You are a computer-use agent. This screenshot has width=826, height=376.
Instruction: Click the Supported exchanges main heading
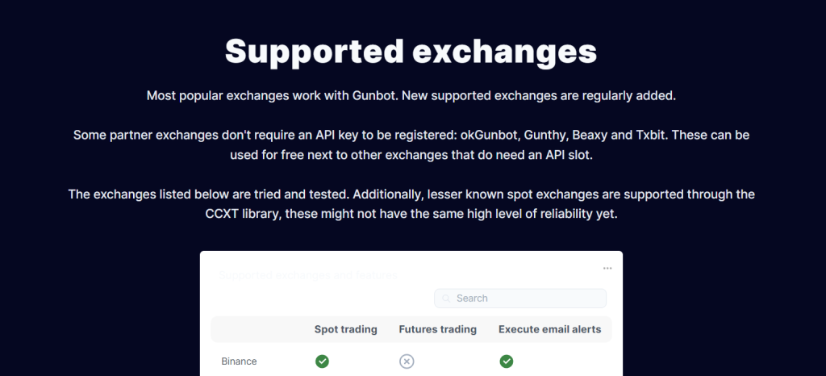(411, 52)
